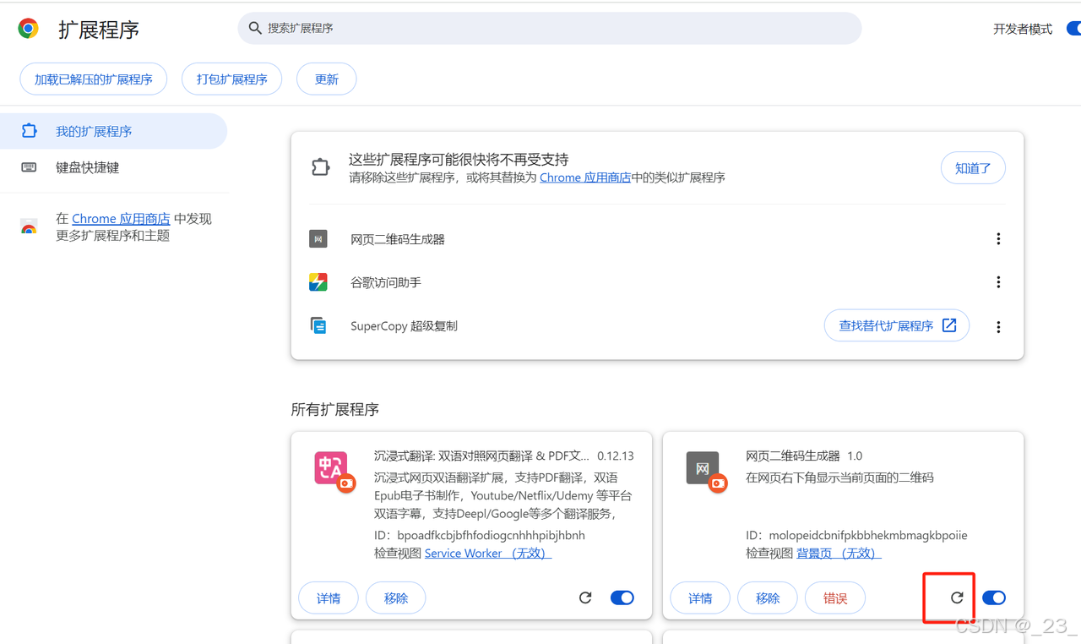Click the SuperCopy 超级复制 extension icon
1081x644 pixels.
318,325
